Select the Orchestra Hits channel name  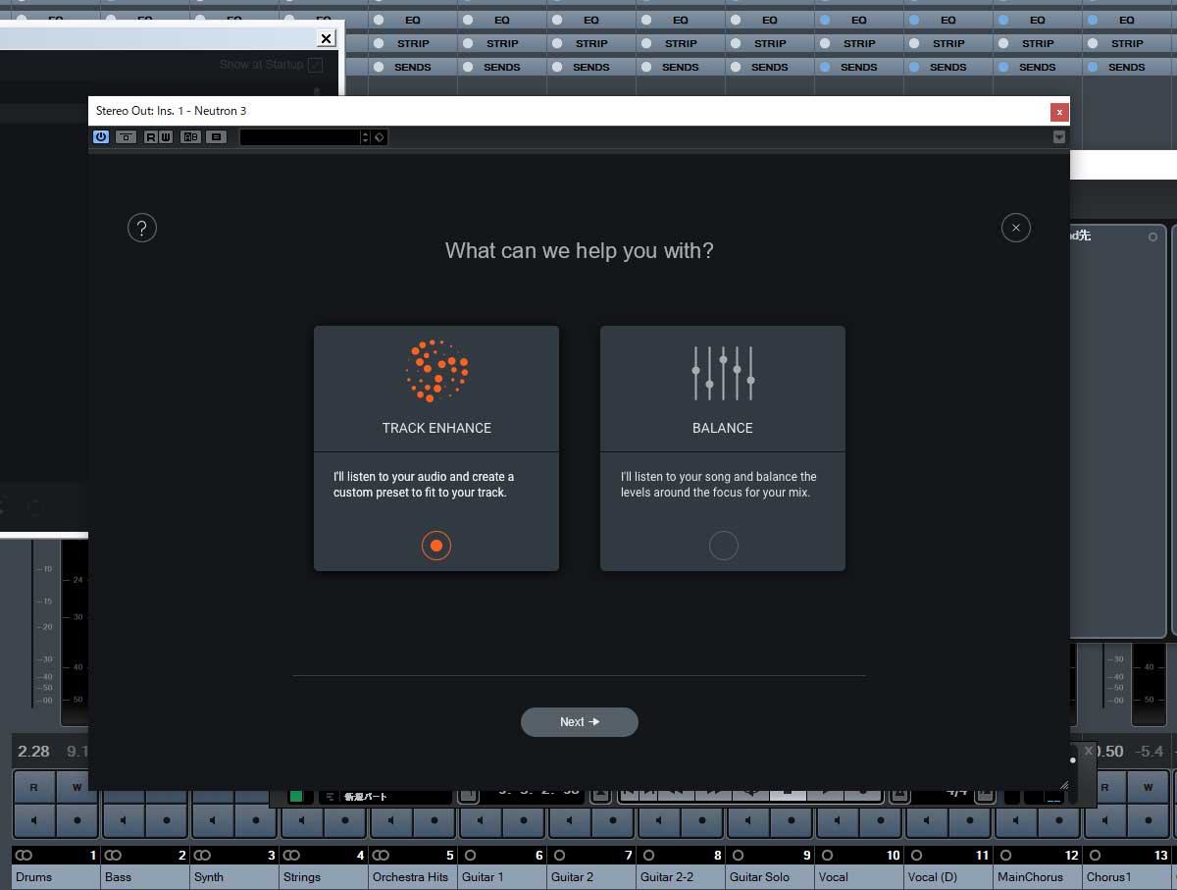412,877
